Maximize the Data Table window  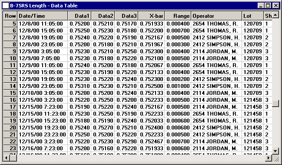(268, 6)
